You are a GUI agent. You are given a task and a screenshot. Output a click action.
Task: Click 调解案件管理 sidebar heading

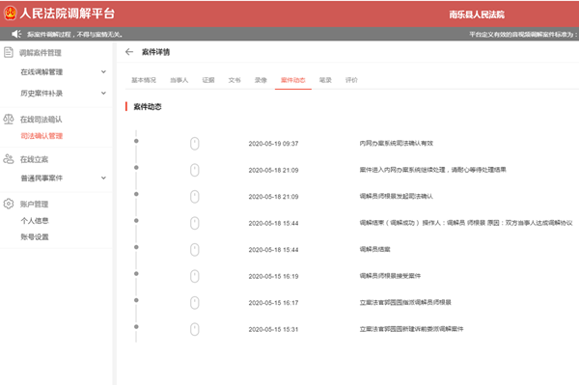(41, 53)
